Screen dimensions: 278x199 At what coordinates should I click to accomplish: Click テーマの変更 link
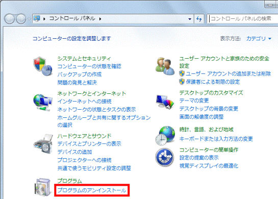click(x=194, y=101)
